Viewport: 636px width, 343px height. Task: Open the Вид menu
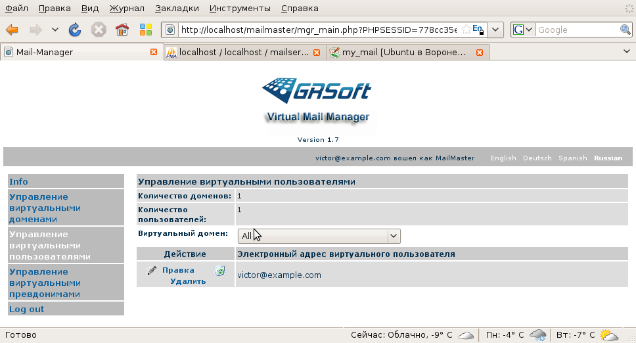click(x=89, y=8)
